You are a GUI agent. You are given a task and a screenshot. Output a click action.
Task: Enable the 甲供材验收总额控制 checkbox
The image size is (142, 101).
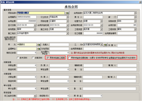coord(69,58)
